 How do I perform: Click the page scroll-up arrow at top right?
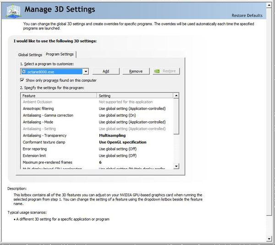pyautogui.click(x=269, y=5)
